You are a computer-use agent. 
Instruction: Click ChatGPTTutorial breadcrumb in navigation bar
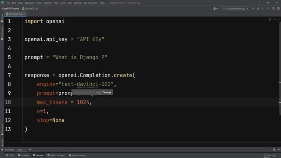[x=11, y=9]
